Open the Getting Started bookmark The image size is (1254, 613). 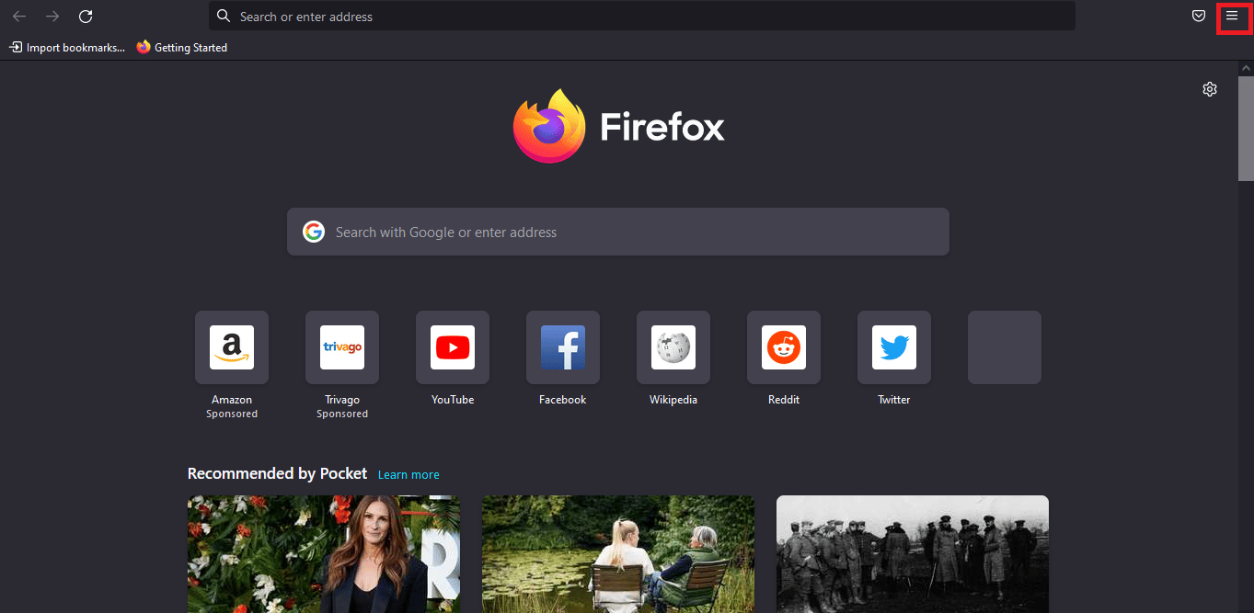(x=182, y=47)
